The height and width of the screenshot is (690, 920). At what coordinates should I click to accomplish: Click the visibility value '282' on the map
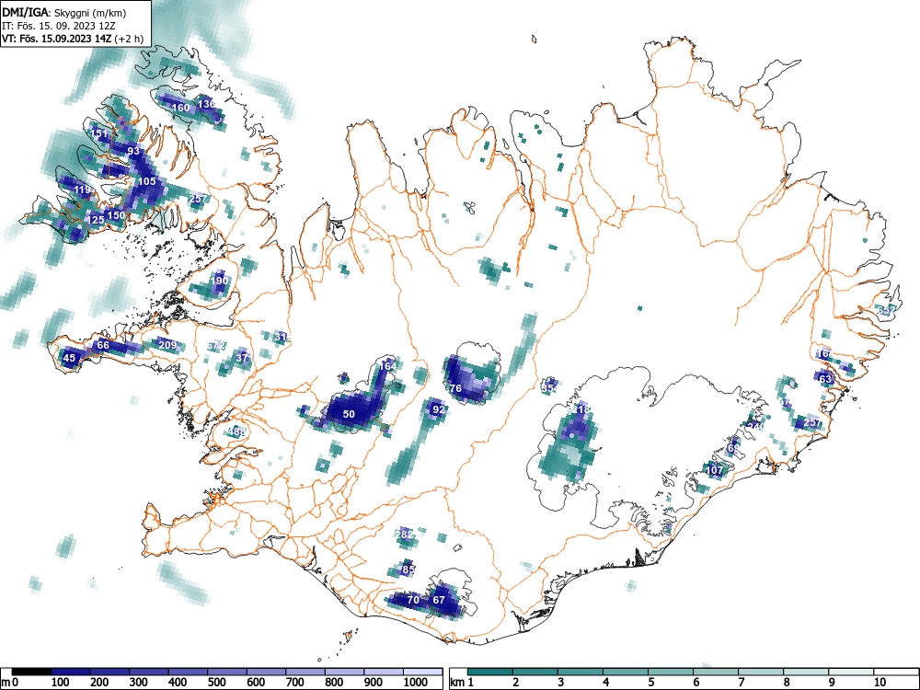(x=405, y=535)
